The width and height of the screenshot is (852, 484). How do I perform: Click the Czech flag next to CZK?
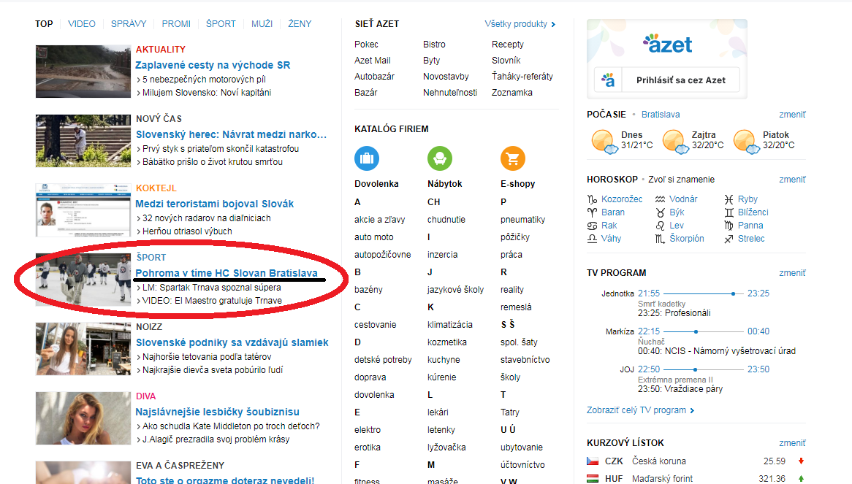click(x=593, y=461)
